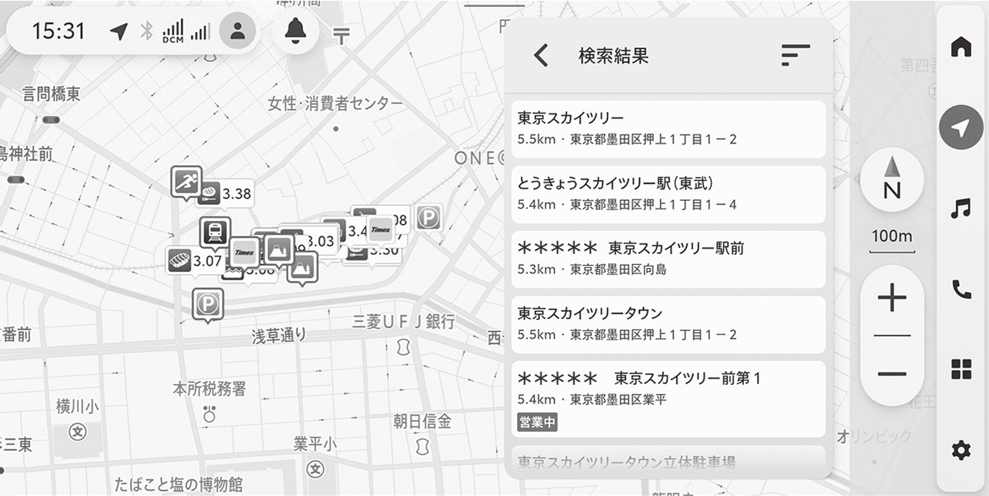989x496 pixels.
Task: Tap the north compass indicator
Action: 892,179
